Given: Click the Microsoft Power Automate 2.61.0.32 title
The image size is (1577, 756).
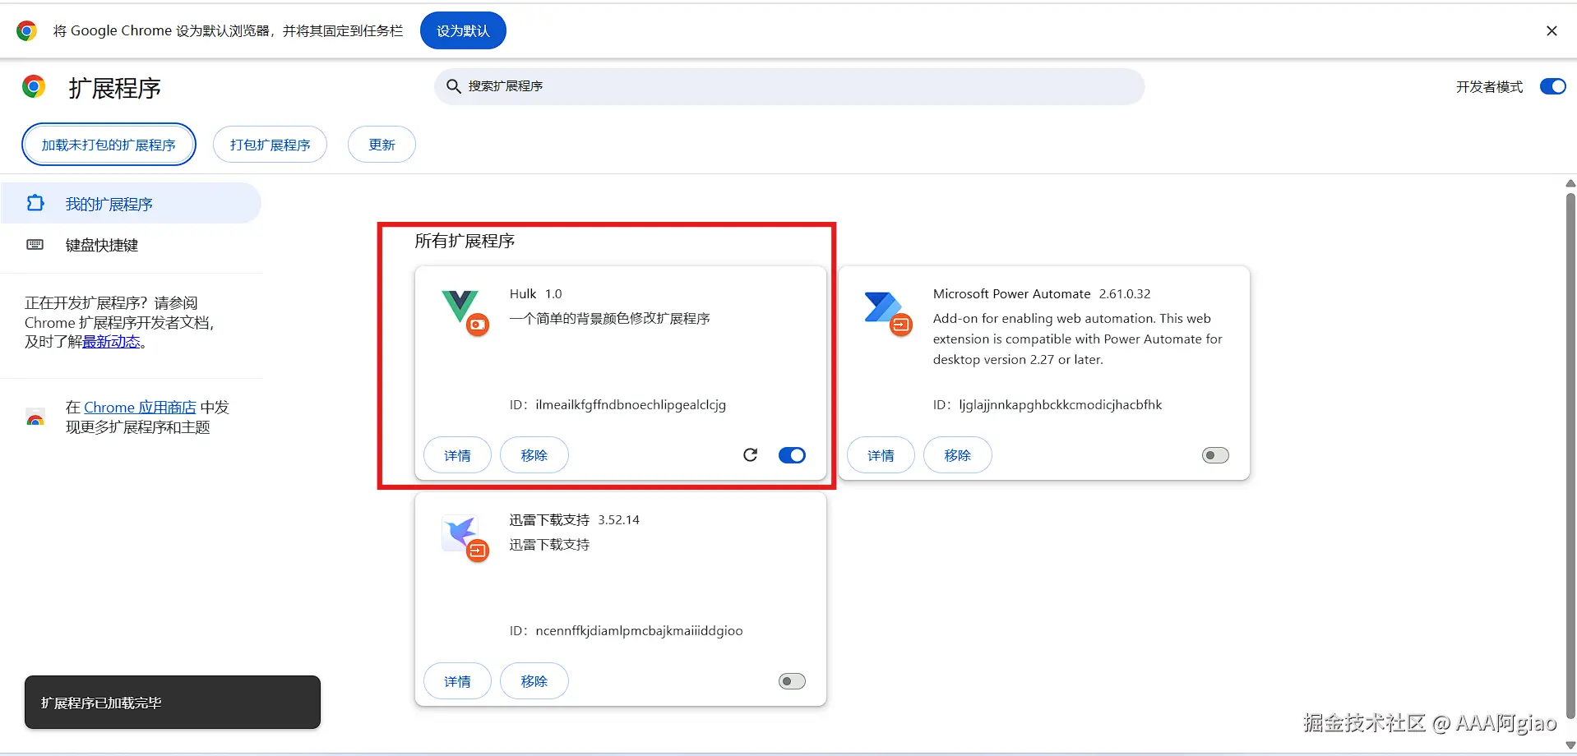Looking at the screenshot, I should 1042,293.
